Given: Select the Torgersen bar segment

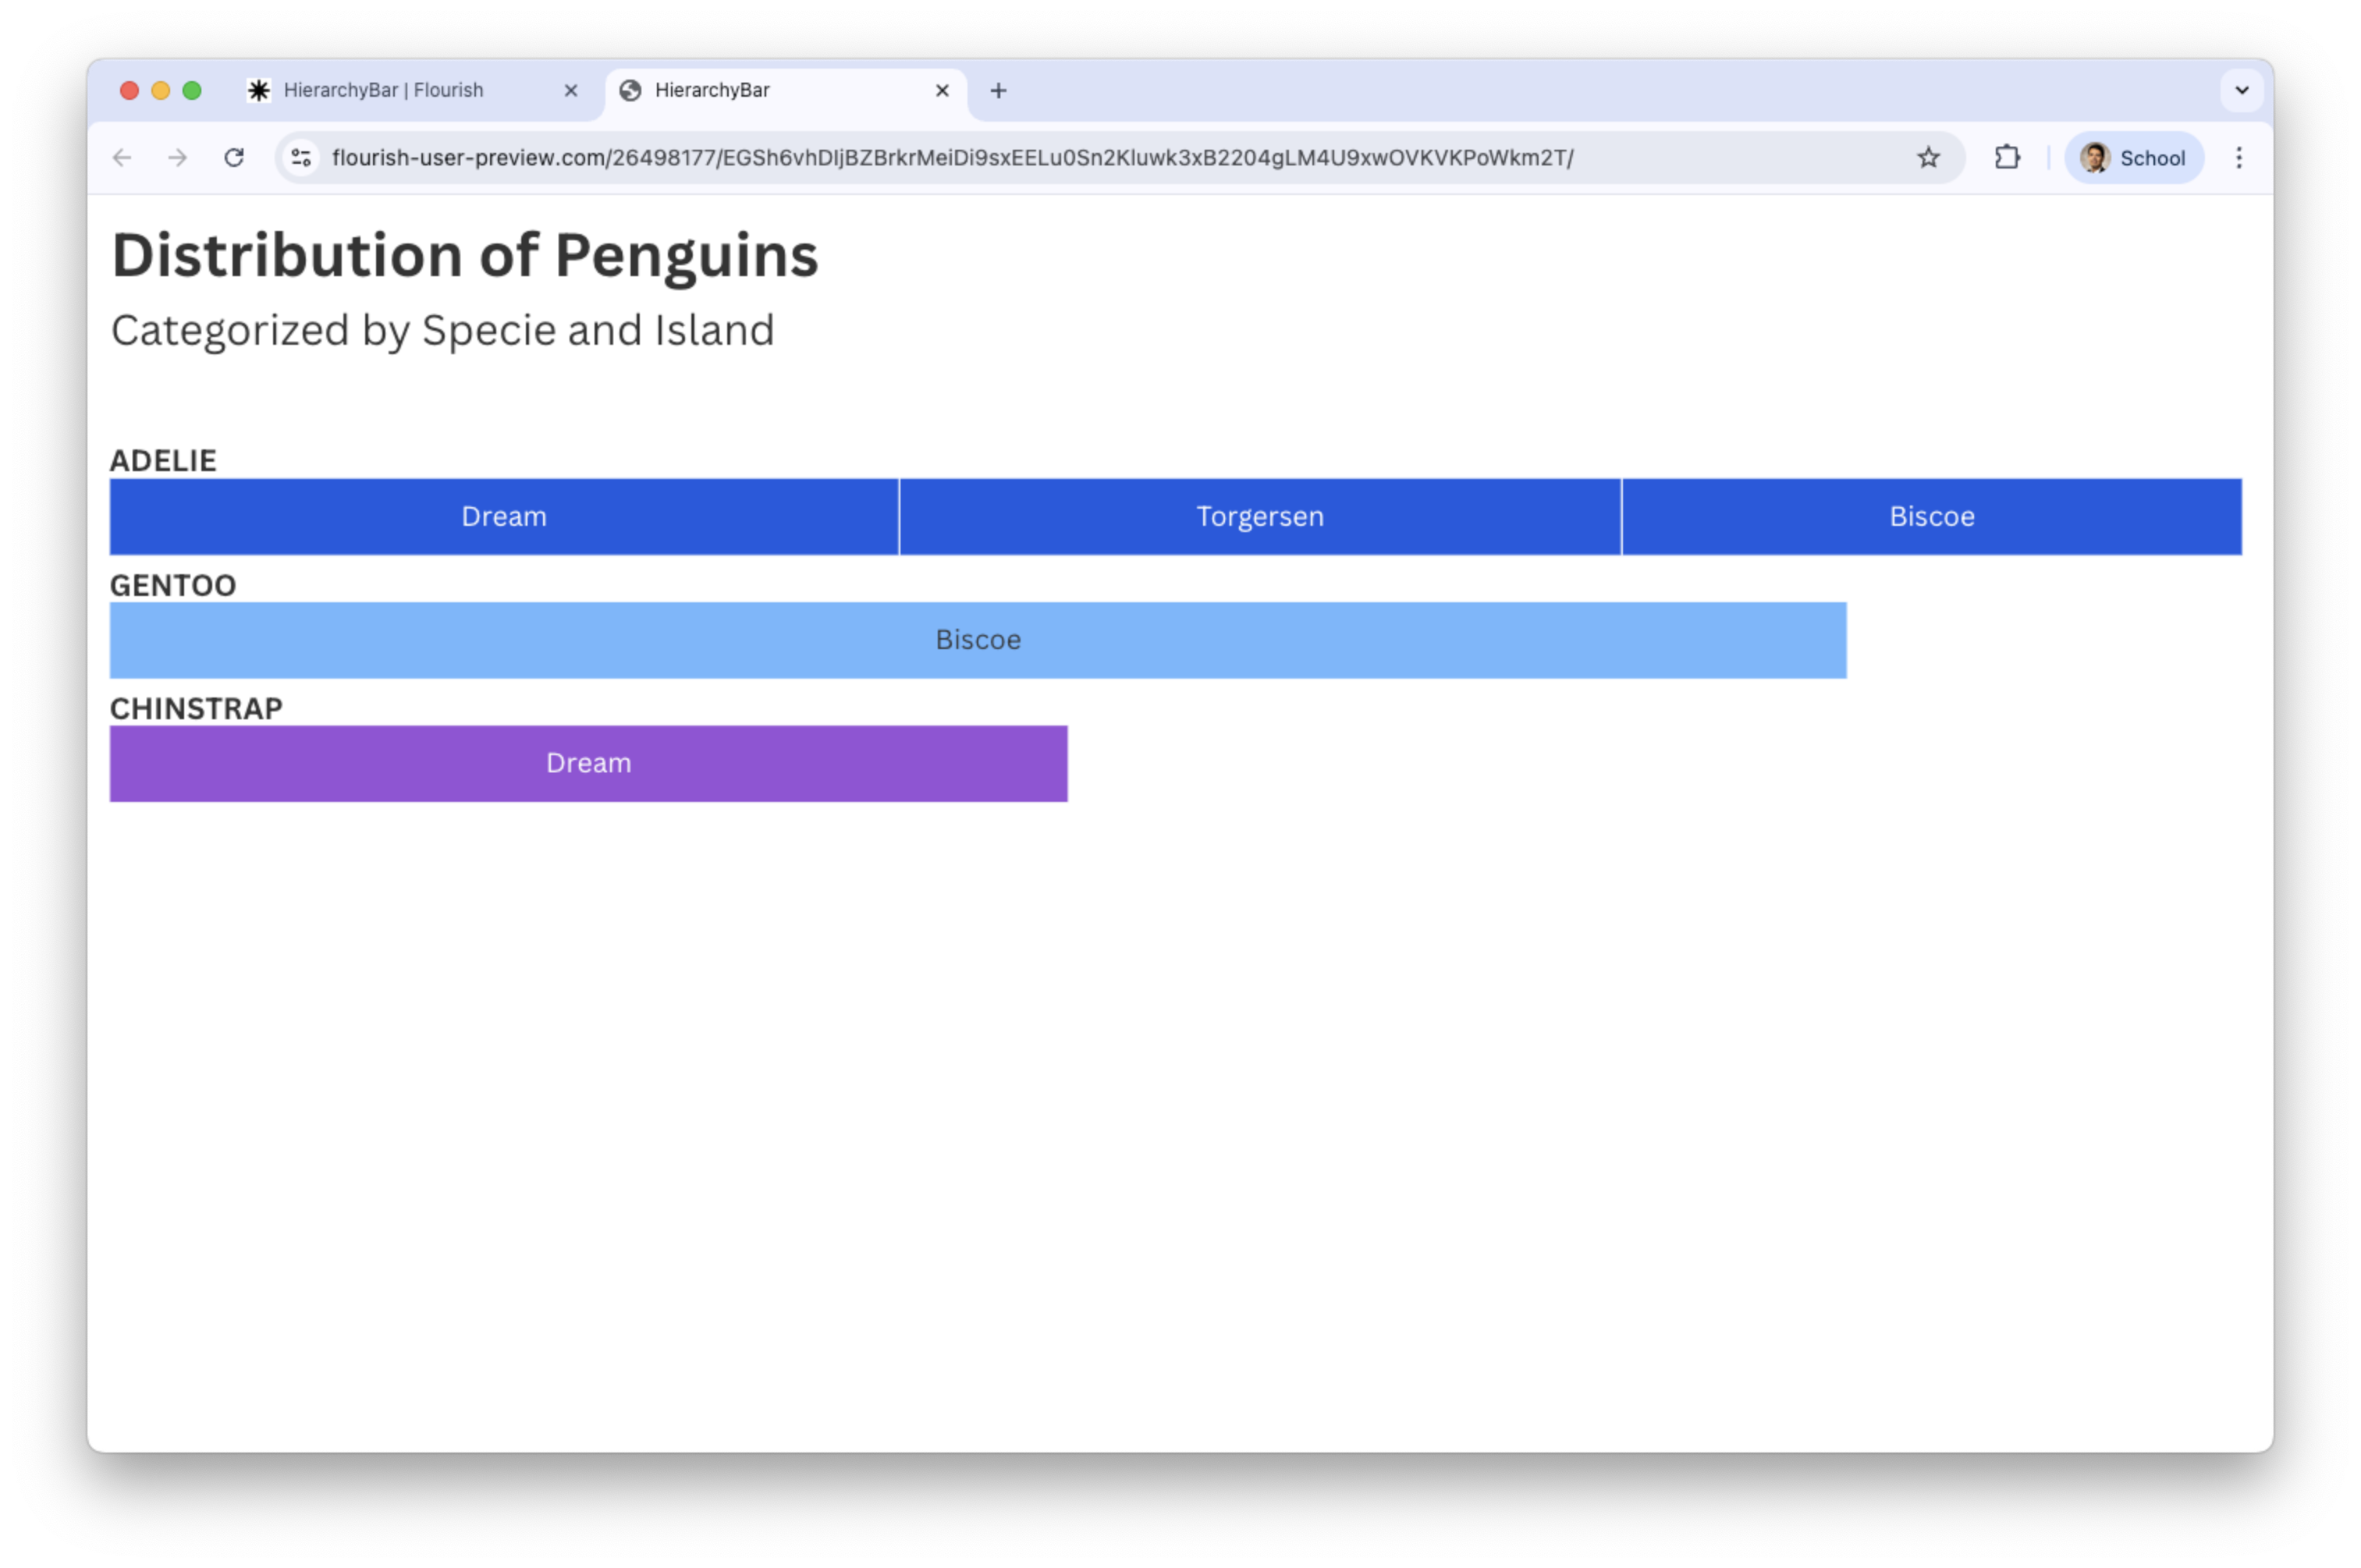Looking at the screenshot, I should click(1259, 517).
